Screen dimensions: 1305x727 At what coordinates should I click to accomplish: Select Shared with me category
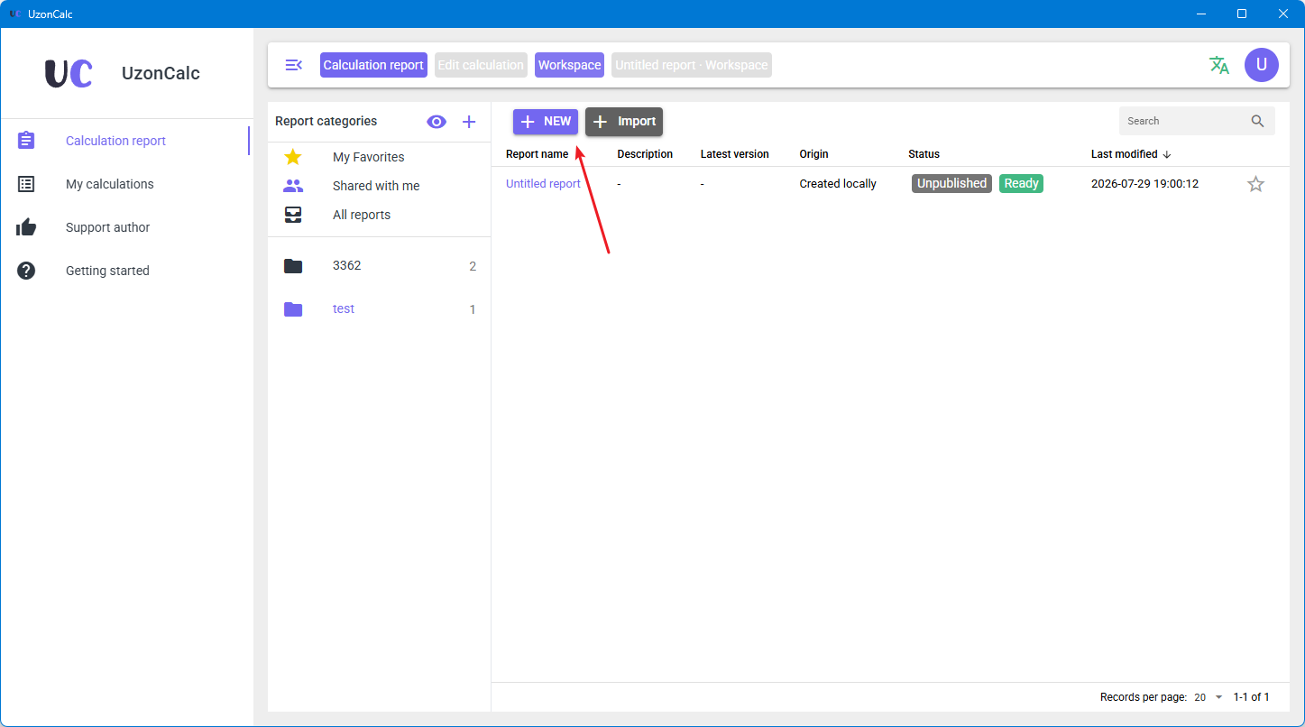[379, 186]
